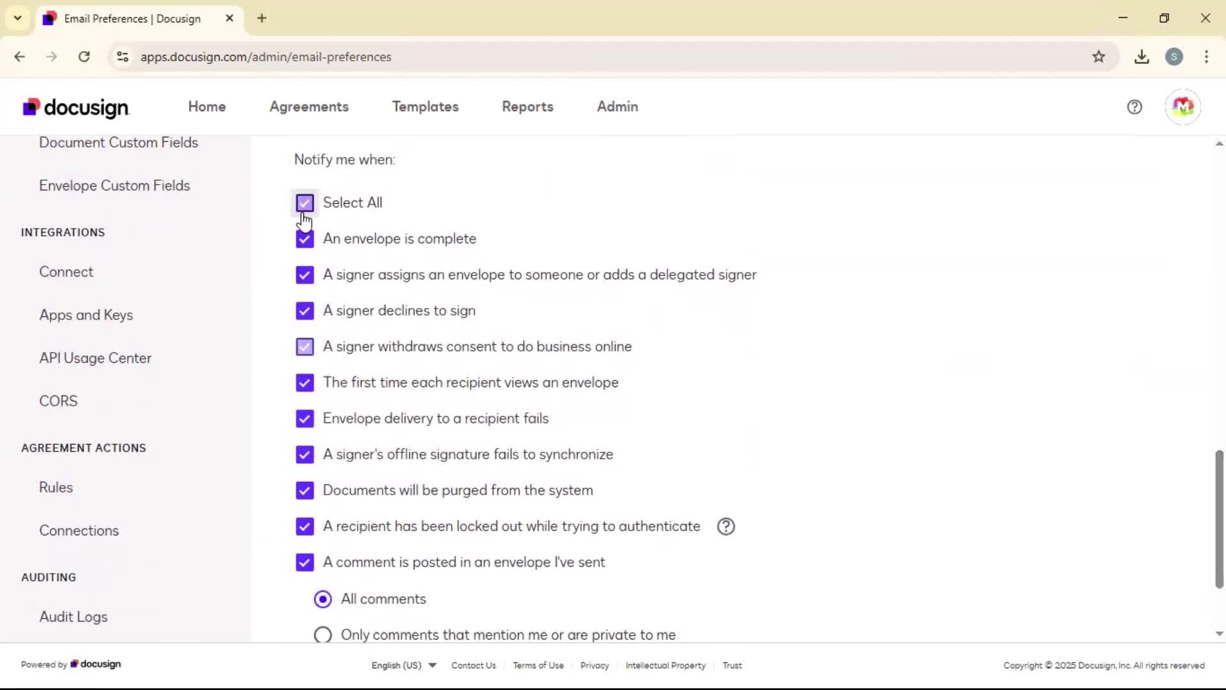Open the tab search dropdown arrow
The height and width of the screenshot is (690, 1226).
(x=17, y=18)
